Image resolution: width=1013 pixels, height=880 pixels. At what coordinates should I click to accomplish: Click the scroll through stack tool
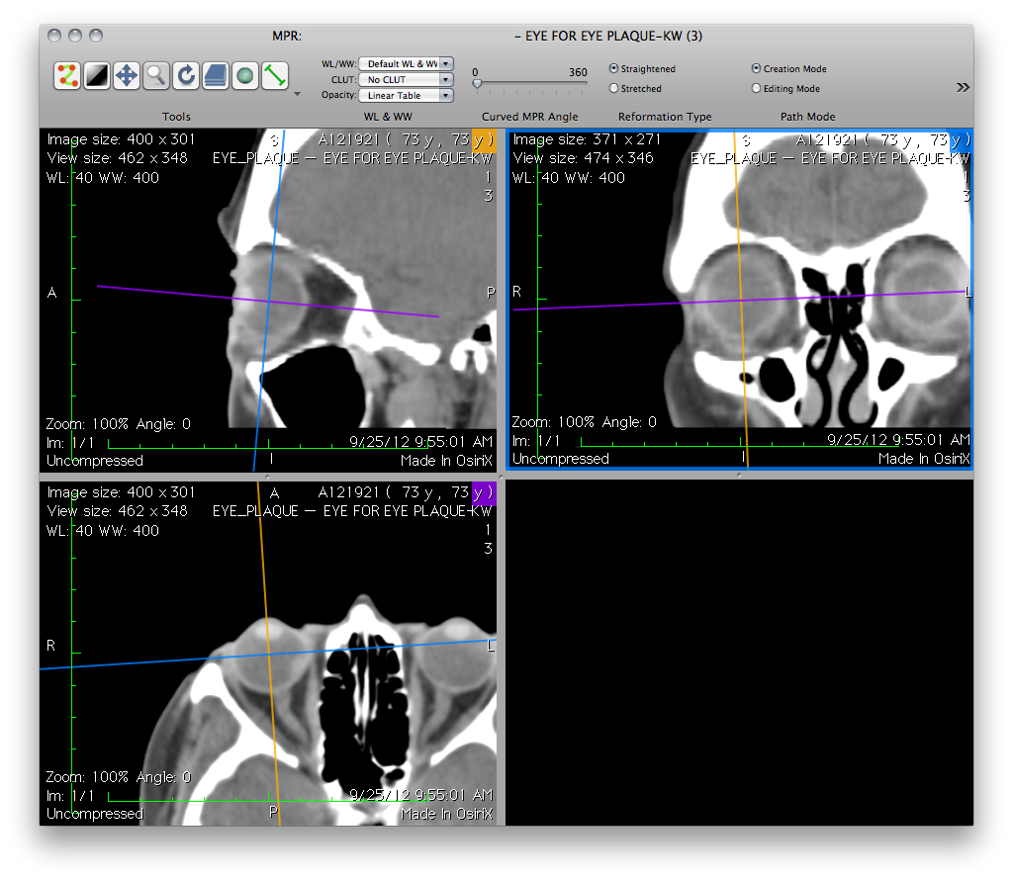pos(215,75)
